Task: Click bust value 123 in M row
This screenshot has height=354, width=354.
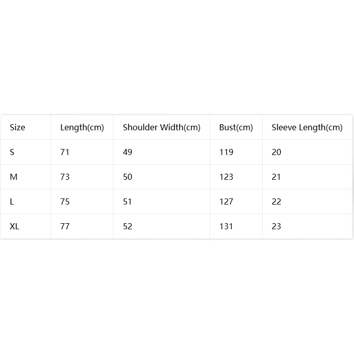Action: pos(226,177)
